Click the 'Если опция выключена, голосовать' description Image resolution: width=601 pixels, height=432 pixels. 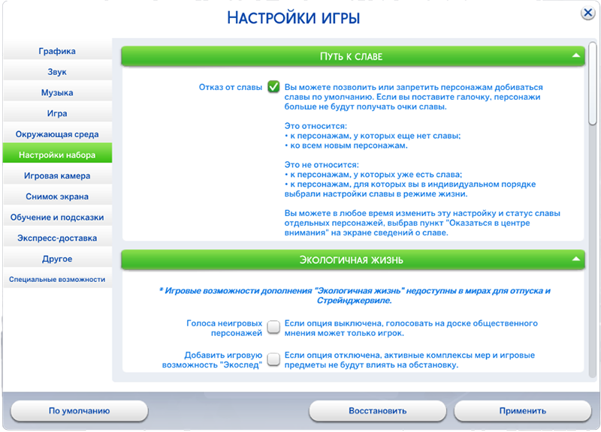pos(411,328)
